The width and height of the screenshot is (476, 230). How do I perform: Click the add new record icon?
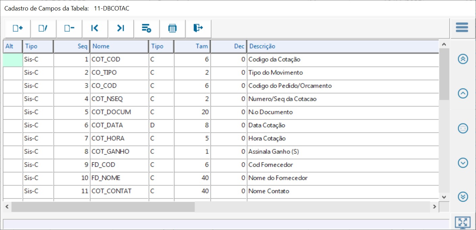tap(18, 29)
